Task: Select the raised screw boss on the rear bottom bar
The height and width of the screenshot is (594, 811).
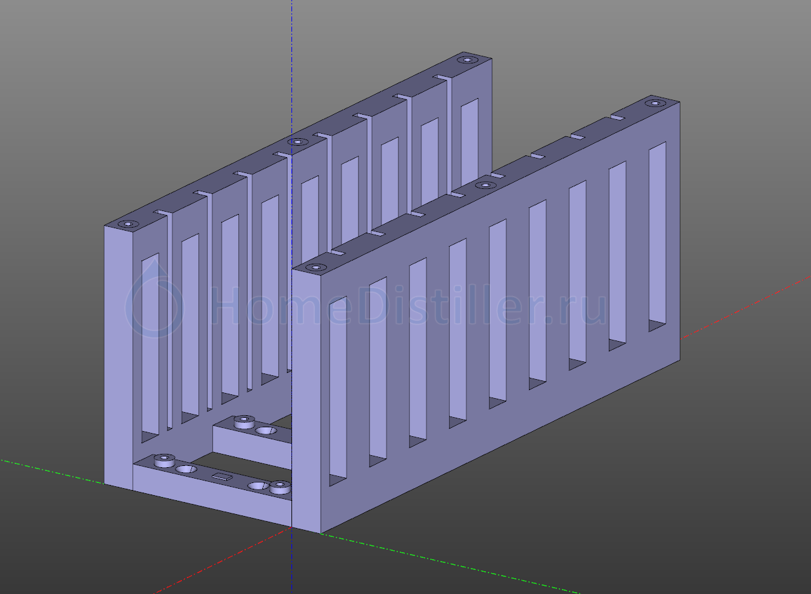Action: [244, 421]
